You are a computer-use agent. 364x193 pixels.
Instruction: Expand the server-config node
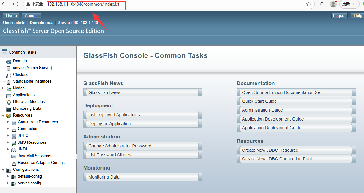coord(8,183)
